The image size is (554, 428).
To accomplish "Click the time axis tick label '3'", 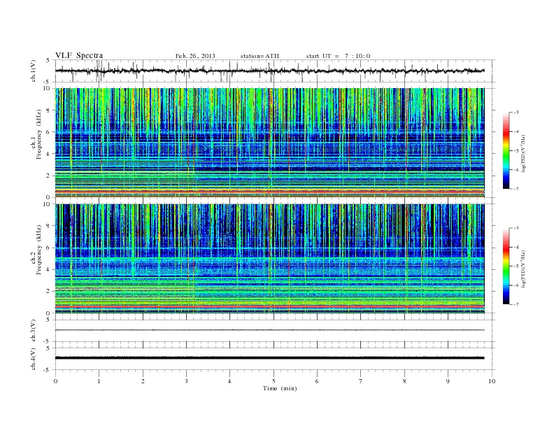I will (187, 381).
